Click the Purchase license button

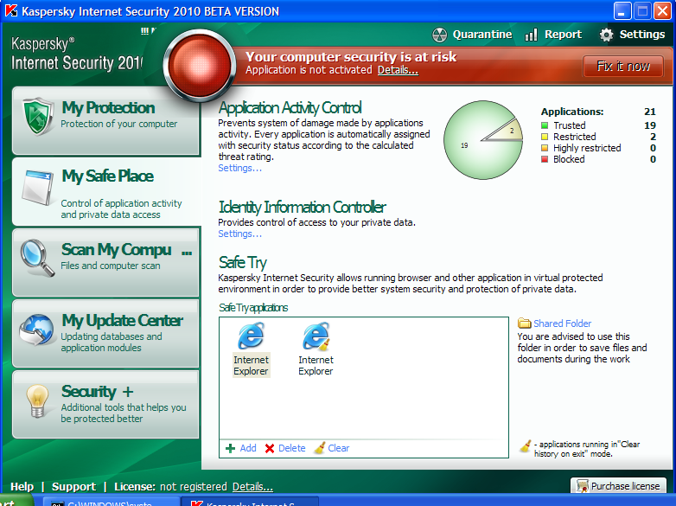[619, 486]
